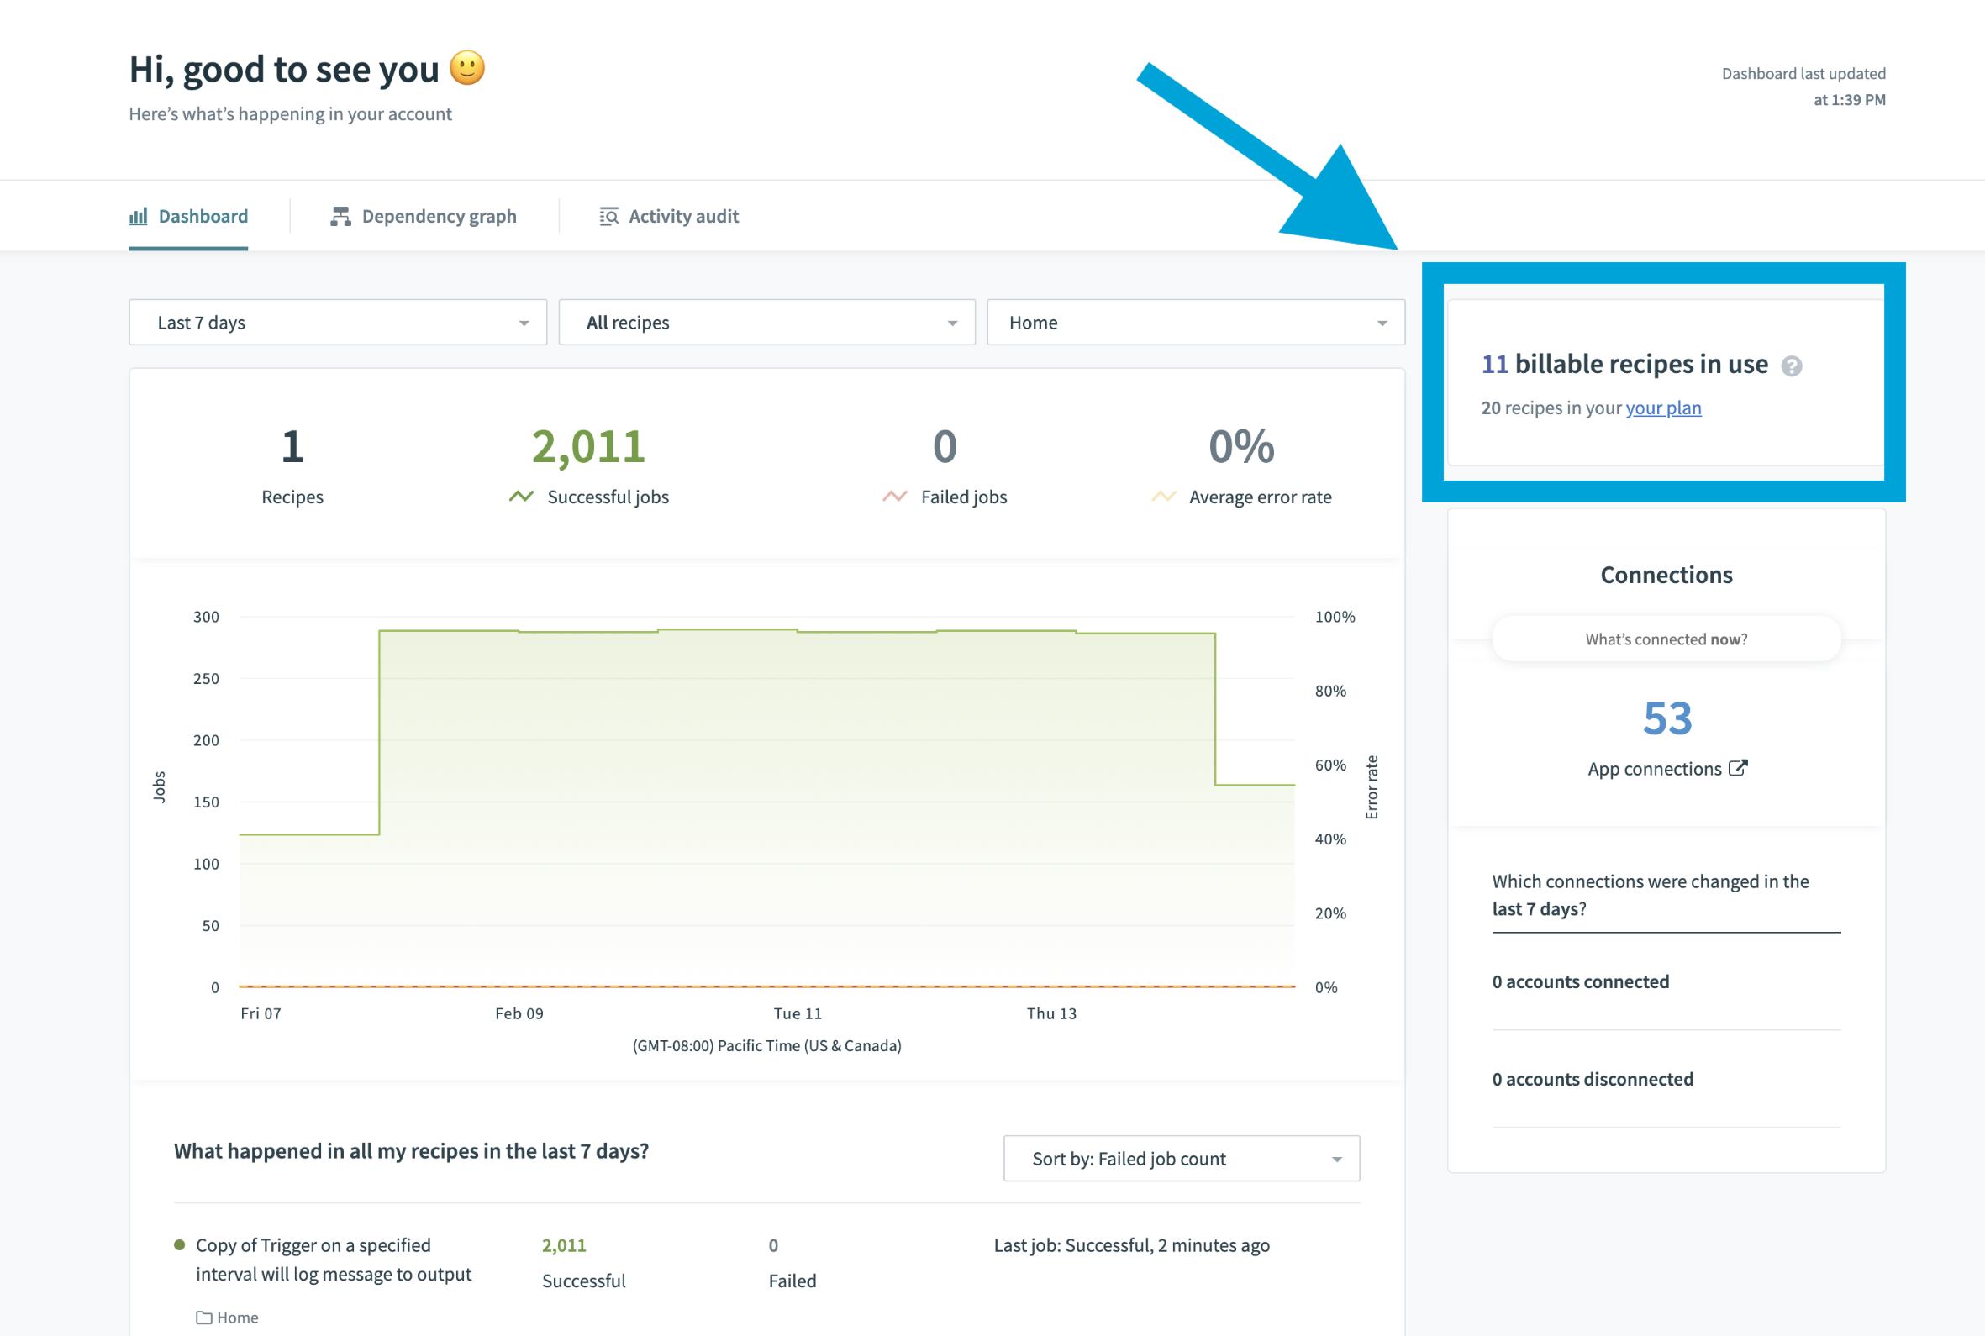Viewport: 1985px width, 1336px height.
Task: Click 'Last job: Successful, 2 minutes ago' text
Action: (1131, 1244)
